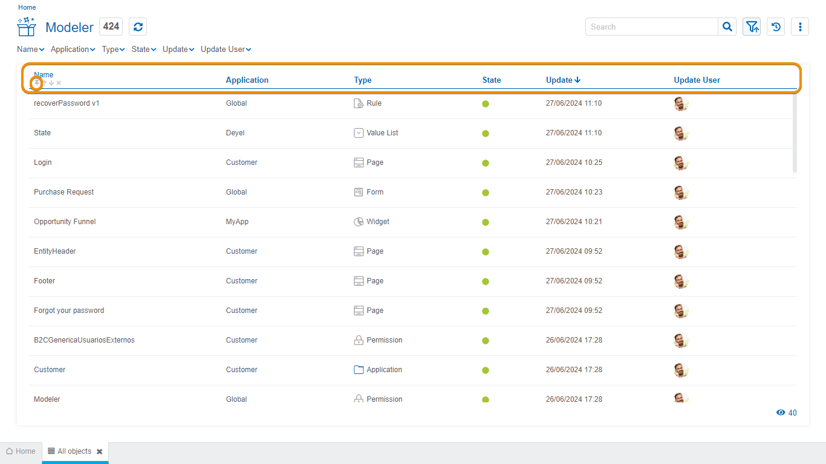Image resolution: width=826 pixels, height=464 pixels.
Task: Expand the Type filter dropdown
Action: coord(113,50)
